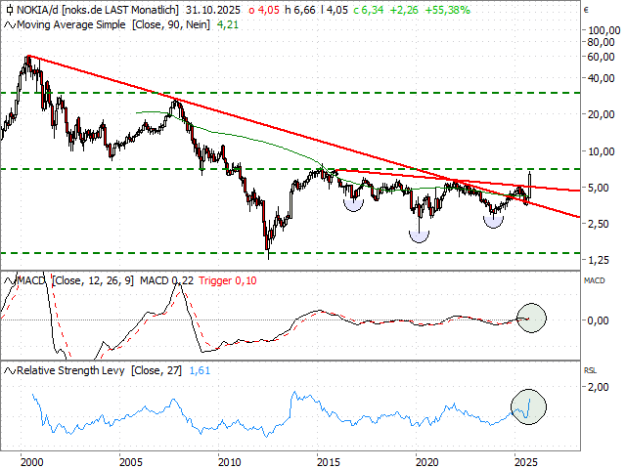Click the date 31.10.2025 in header

pos(213,10)
